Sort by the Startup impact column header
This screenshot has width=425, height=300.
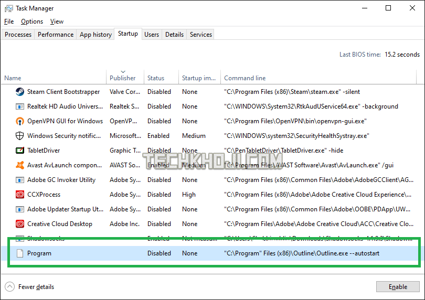coord(199,78)
